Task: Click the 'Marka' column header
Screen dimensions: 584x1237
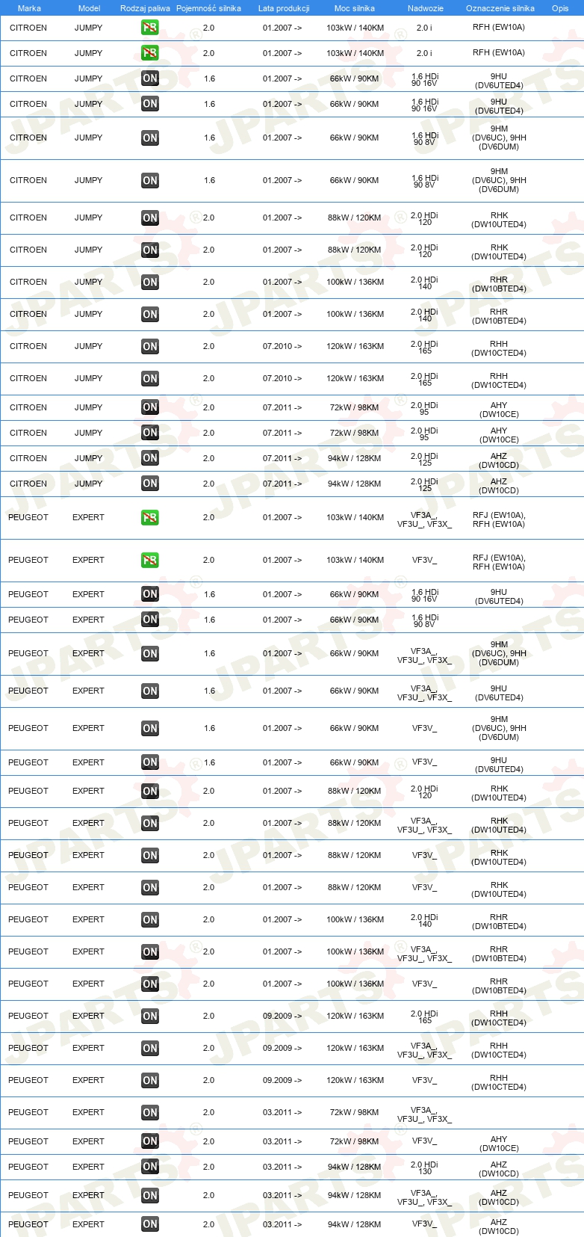Action: tap(29, 8)
